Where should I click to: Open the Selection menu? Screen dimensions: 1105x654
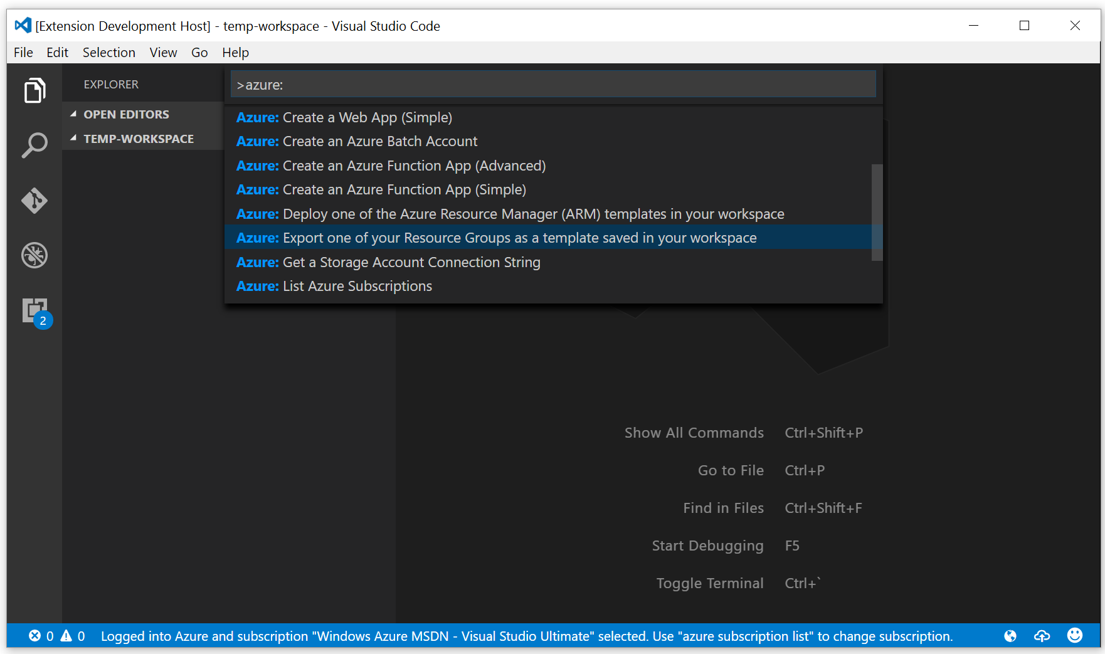(109, 53)
